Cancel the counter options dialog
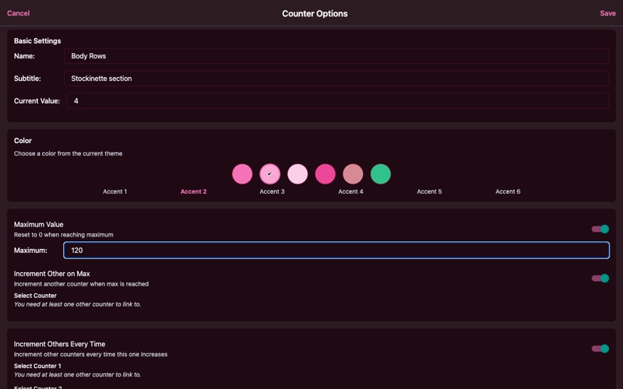The width and height of the screenshot is (623, 389). click(x=18, y=13)
